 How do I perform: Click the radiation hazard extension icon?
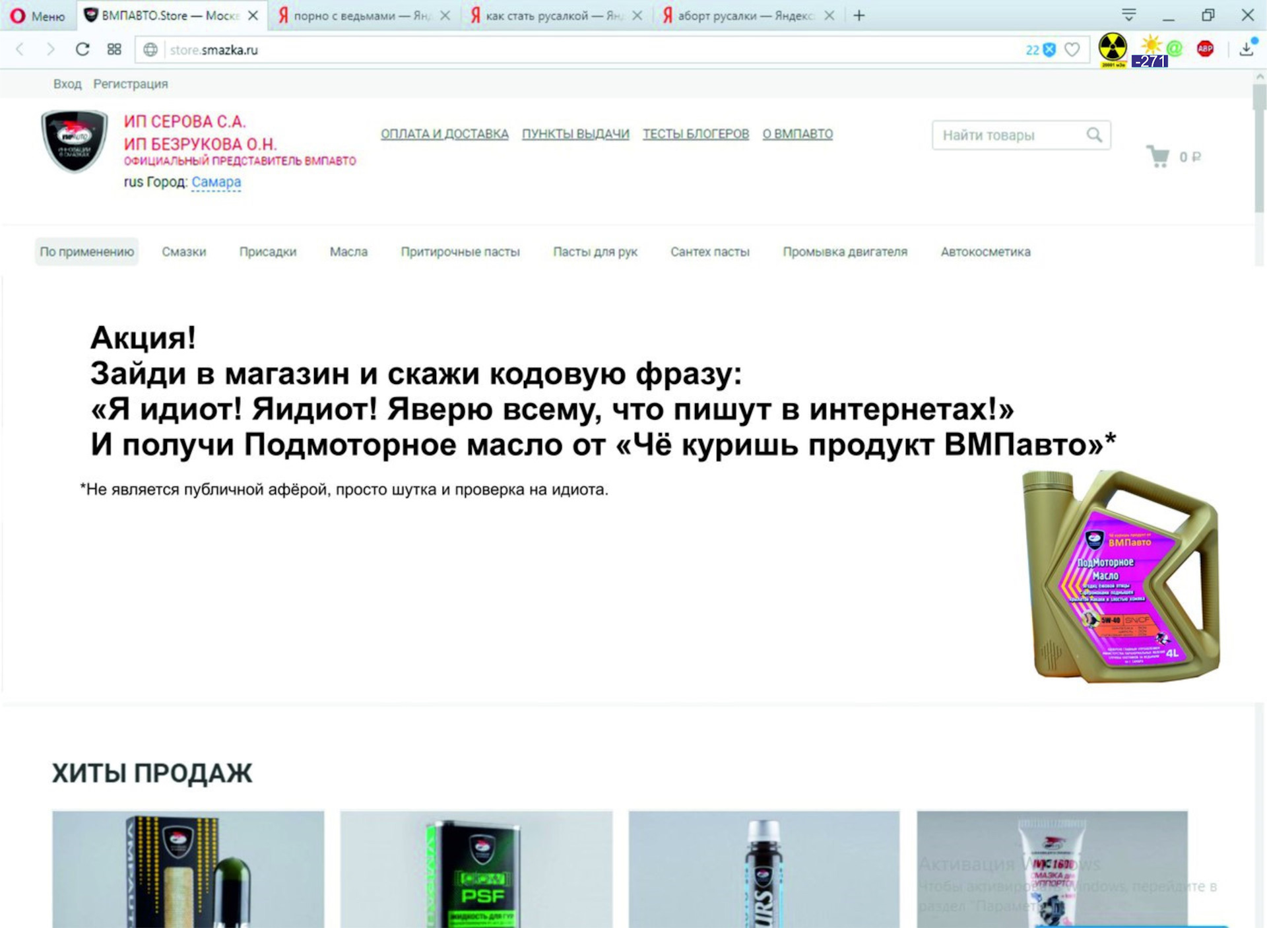pos(1113,48)
